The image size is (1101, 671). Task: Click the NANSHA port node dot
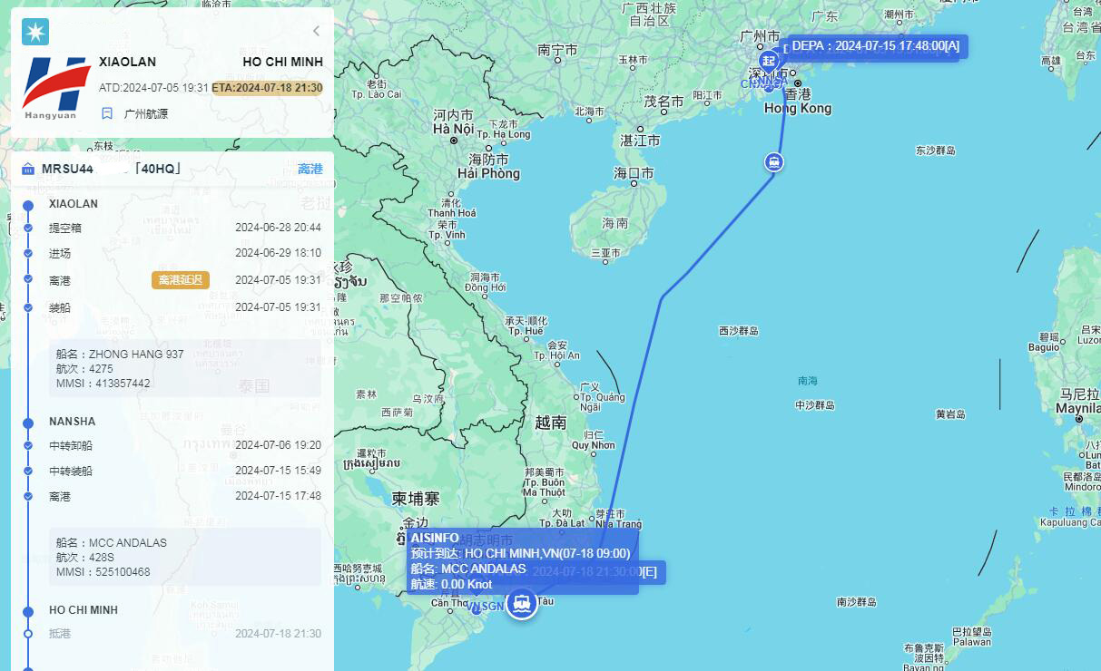(x=28, y=423)
